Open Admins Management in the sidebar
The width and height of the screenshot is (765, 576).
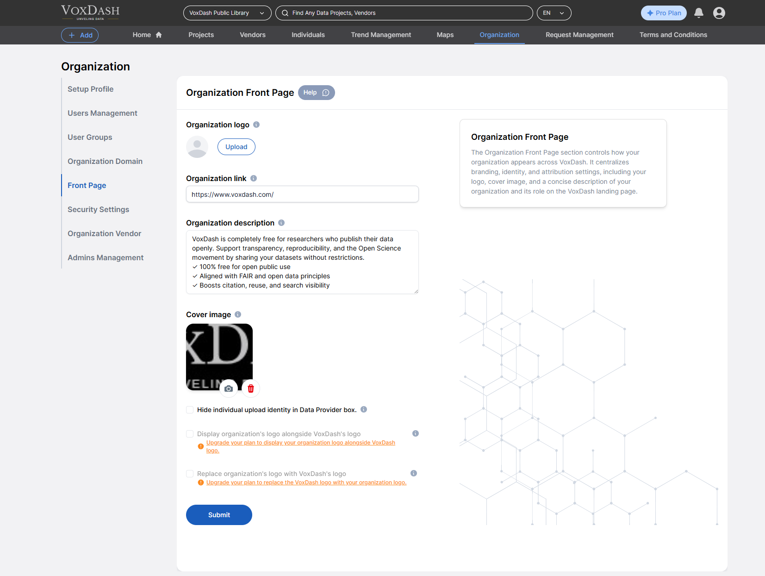click(106, 257)
